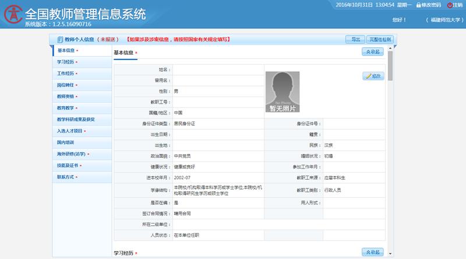Click the 姓名 value field

pyautogui.click(x=218, y=69)
